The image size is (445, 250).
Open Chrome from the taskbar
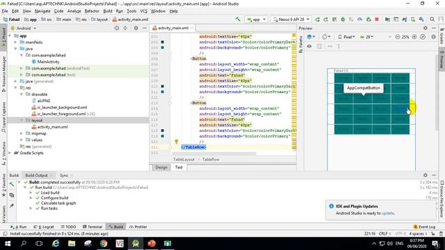tap(104, 244)
